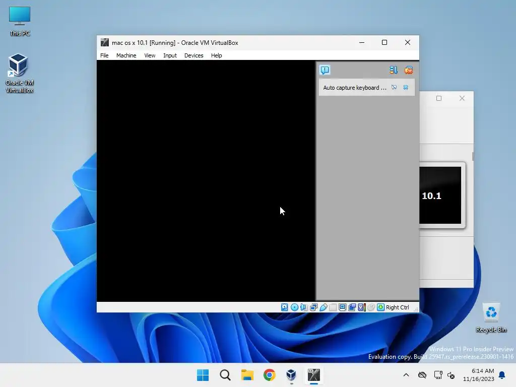Click the green keyboard capture arrow icon
The image size is (516, 387).
tap(381, 307)
